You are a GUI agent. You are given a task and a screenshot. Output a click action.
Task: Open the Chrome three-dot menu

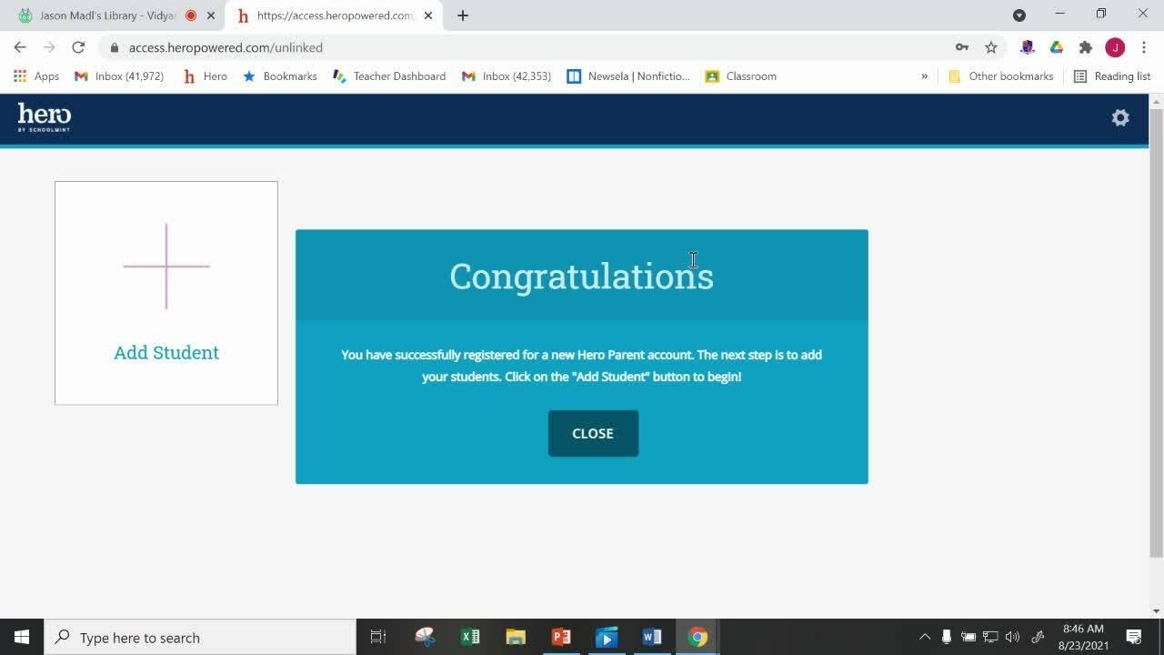(x=1144, y=47)
